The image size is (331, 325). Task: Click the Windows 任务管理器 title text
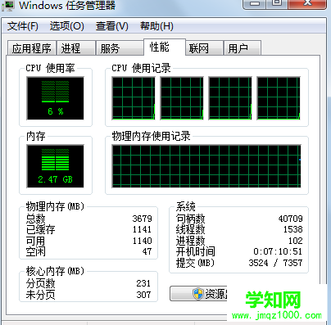(67, 6)
